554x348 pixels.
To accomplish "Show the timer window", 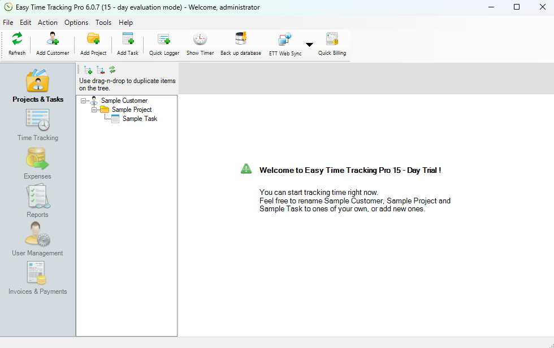I will coord(200,43).
